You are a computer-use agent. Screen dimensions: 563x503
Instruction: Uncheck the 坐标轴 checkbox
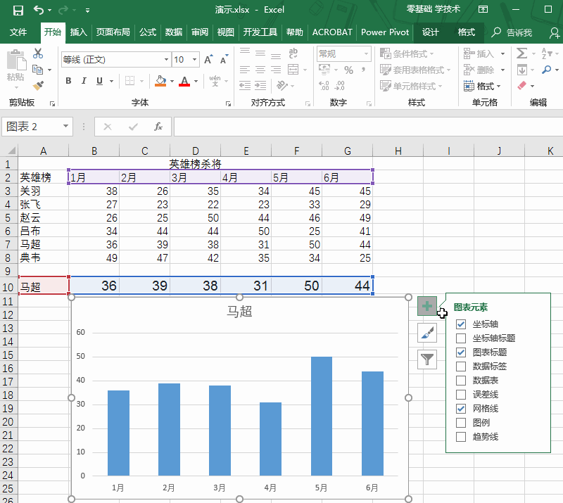tap(461, 324)
